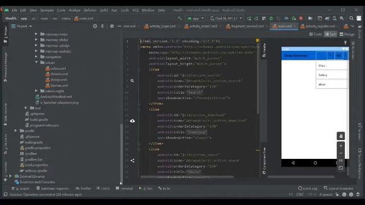The image size is (365, 205).
Task: Click the Search Everywhere magnifier icon
Action: tap(351, 18)
